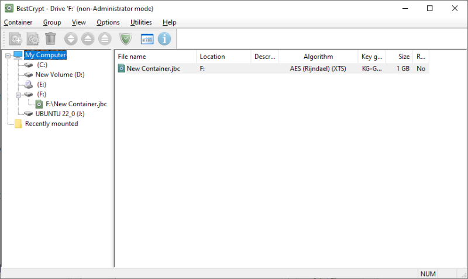The width and height of the screenshot is (468, 279).
Task: Click the BestCrypt app icon in title bar
Action: coord(9,8)
